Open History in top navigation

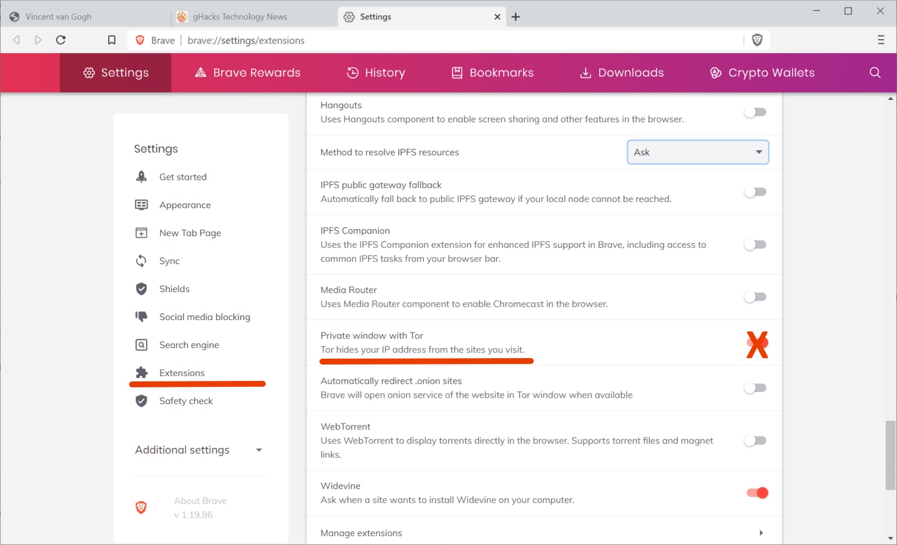pos(376,72)
